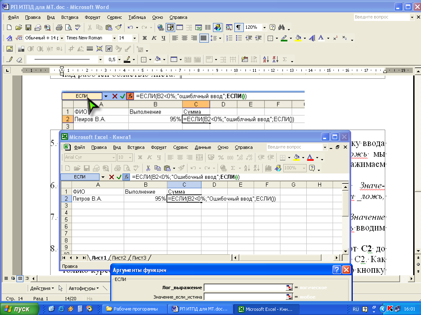The image size is (421, 315).
Task: Click Format Painter brush in Word toolbar
Action: (x=118, y=27)
